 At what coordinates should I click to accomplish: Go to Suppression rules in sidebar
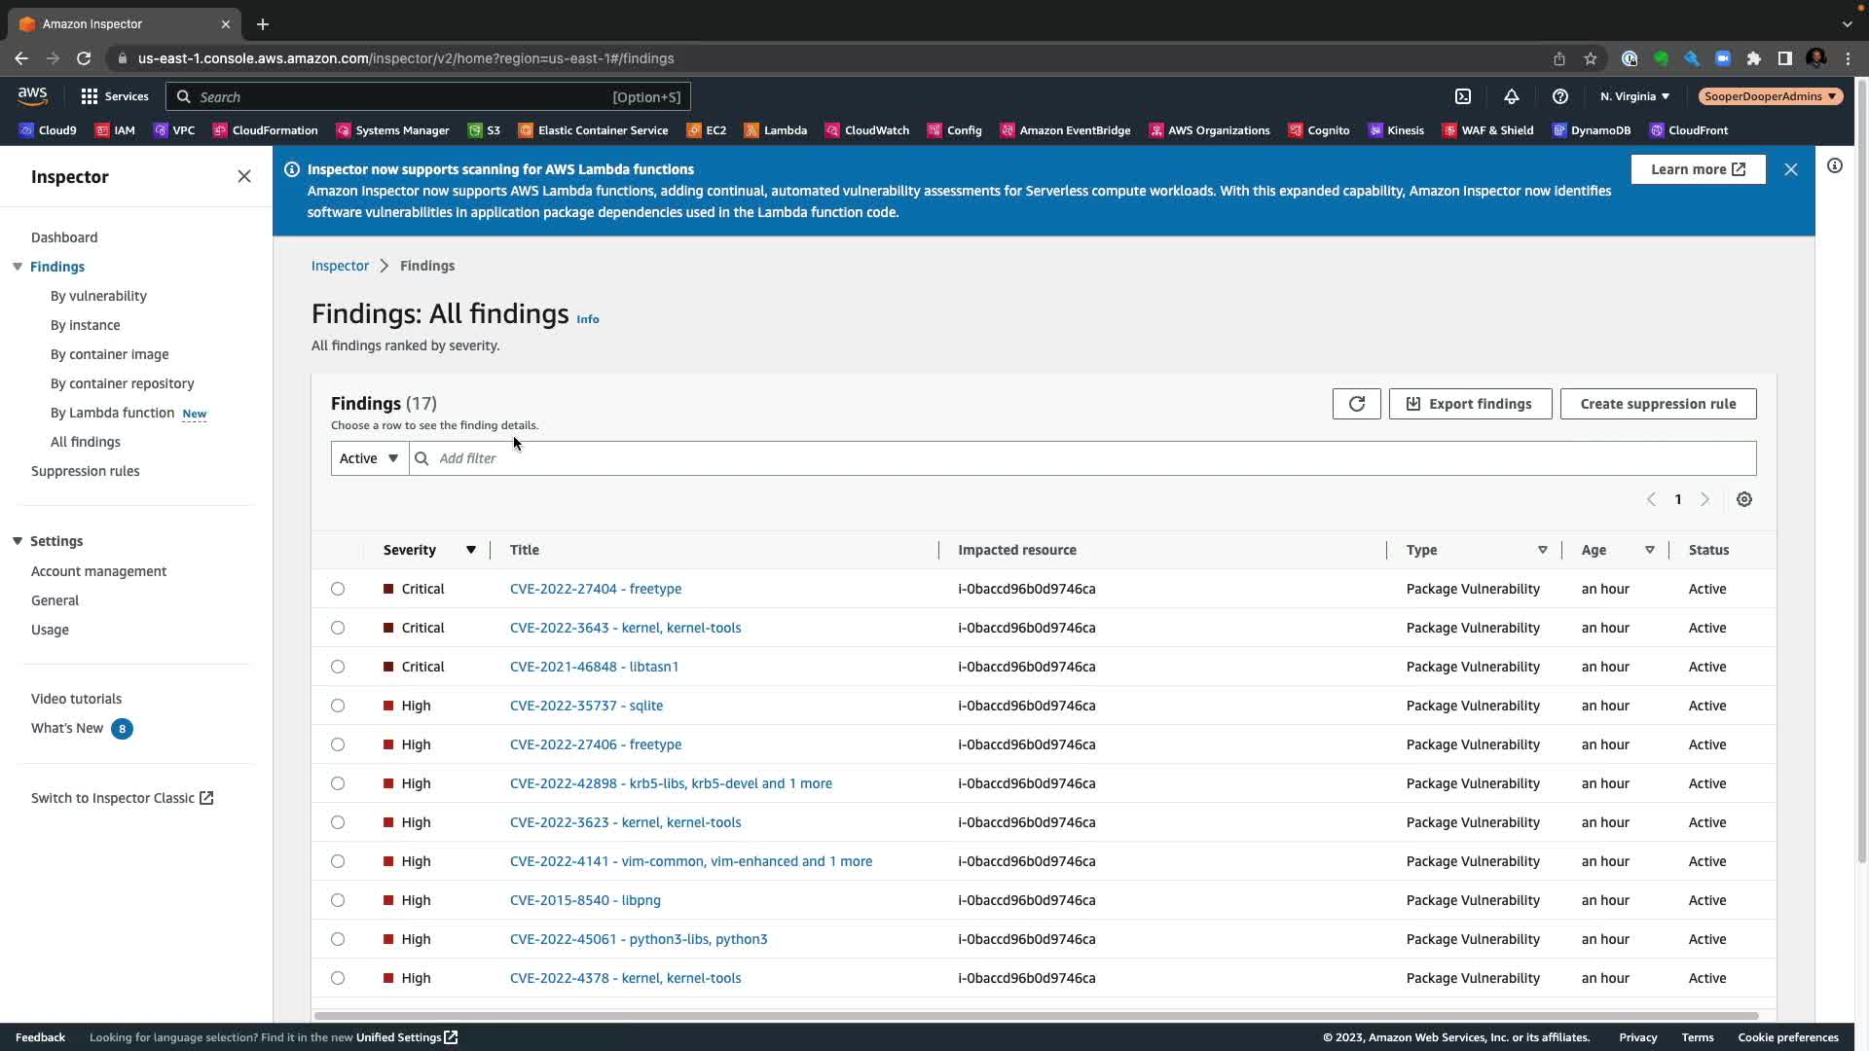pos(85,471)
